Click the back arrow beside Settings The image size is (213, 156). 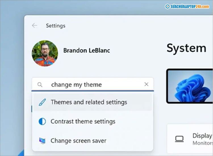point(34,26)
